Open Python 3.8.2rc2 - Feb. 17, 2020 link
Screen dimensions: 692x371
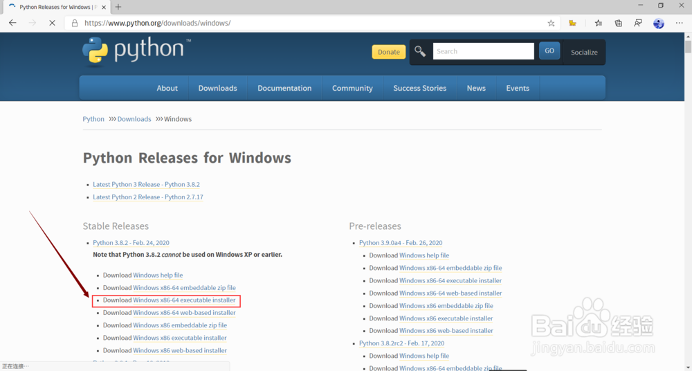point(401,343)
